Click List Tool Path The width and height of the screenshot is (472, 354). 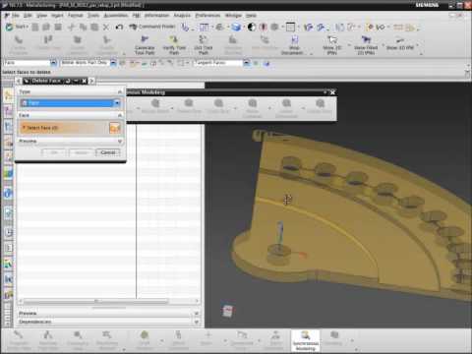coord(204,45)
